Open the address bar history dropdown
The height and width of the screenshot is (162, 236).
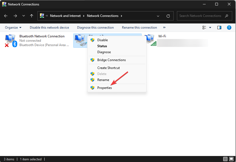tap(158, 16)
